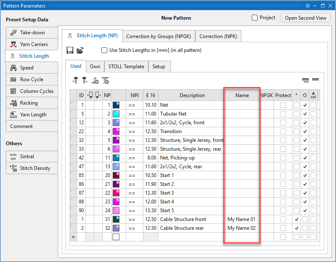Image resolution: width=336 pixels, height=262 pixels.
Task: Click the NPJ value for Net row
Action: (x=132, y=105)
